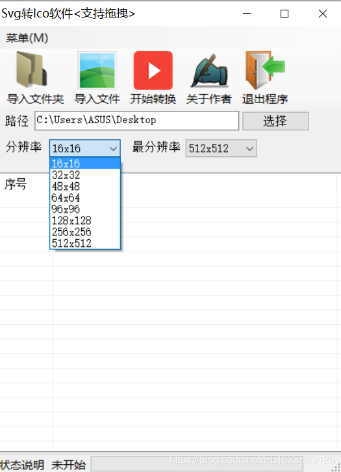This screenshot has height=472, width=341.
Task: Click the 选择 path button
Action: [x=275, y=121]
